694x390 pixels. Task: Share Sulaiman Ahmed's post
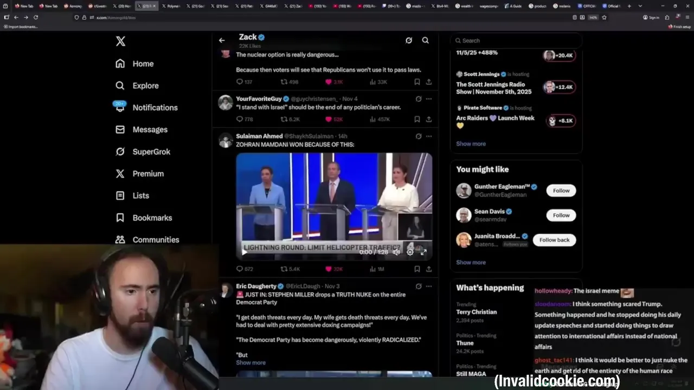coord(429,269)
